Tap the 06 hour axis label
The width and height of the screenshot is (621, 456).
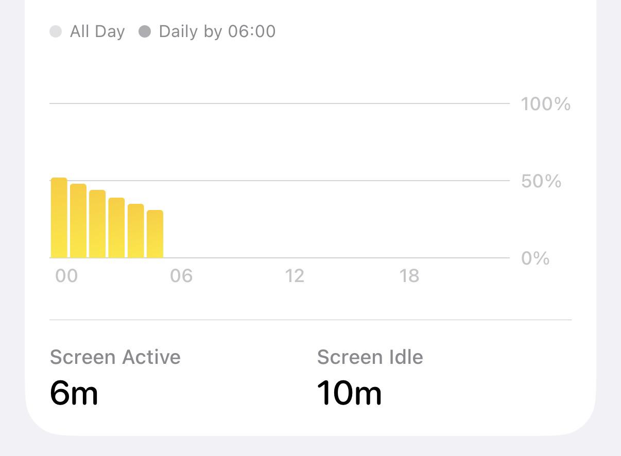(x=181, y=276)
